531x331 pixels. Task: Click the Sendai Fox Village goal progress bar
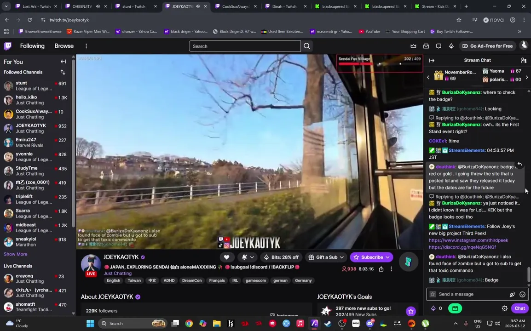pyautogui.click(x=380, y=63)
